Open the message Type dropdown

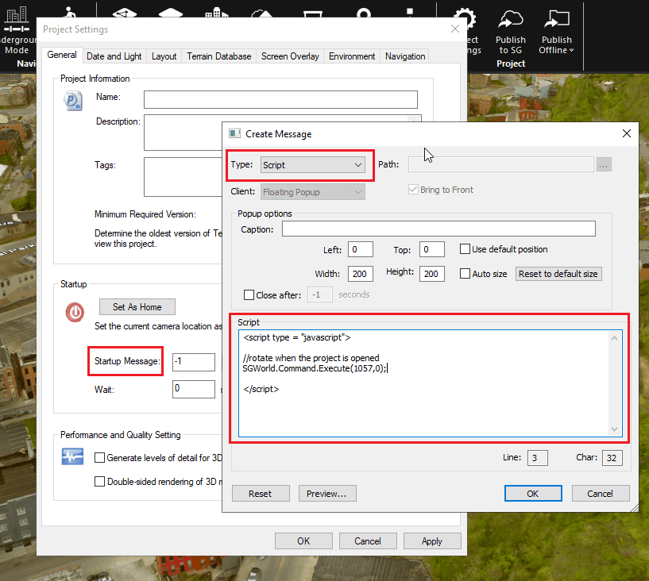[312, 165]
